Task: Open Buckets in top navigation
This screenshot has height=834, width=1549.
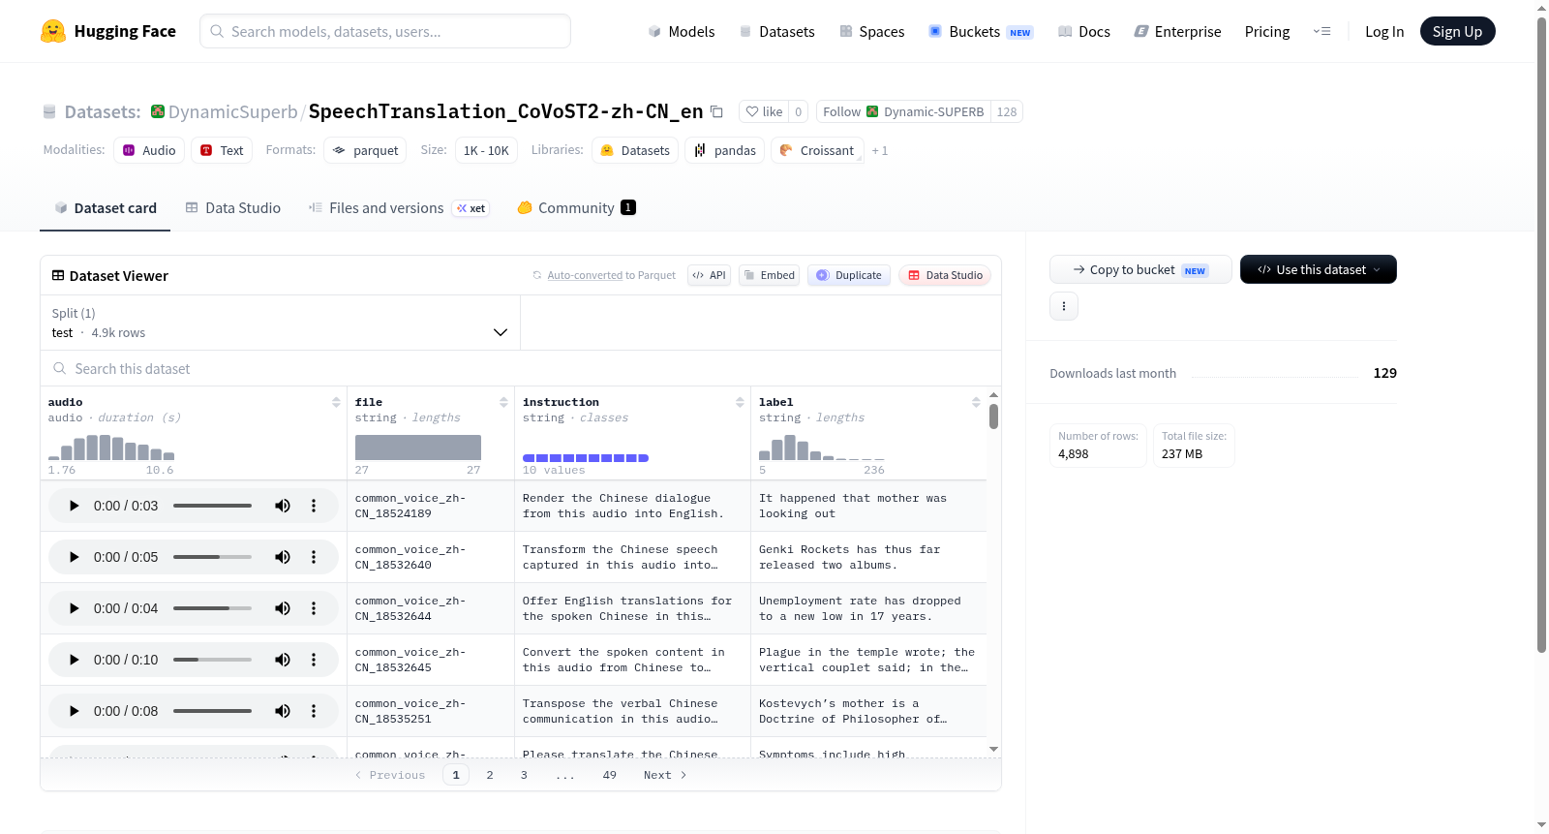Action: pos(981,31)
